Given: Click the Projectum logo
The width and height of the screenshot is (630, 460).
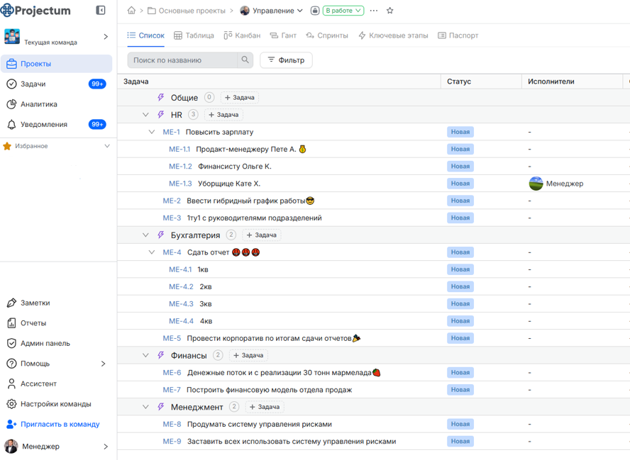Looking at the screenshot, I should coord(36,11).
